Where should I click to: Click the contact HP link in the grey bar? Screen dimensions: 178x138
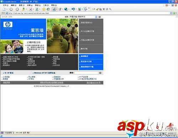9,73
